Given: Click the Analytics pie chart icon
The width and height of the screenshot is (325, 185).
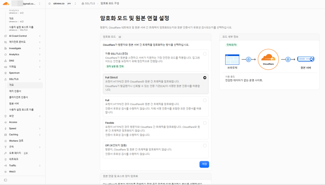Looking at the screenshot, I should click(x=6, y=54).
